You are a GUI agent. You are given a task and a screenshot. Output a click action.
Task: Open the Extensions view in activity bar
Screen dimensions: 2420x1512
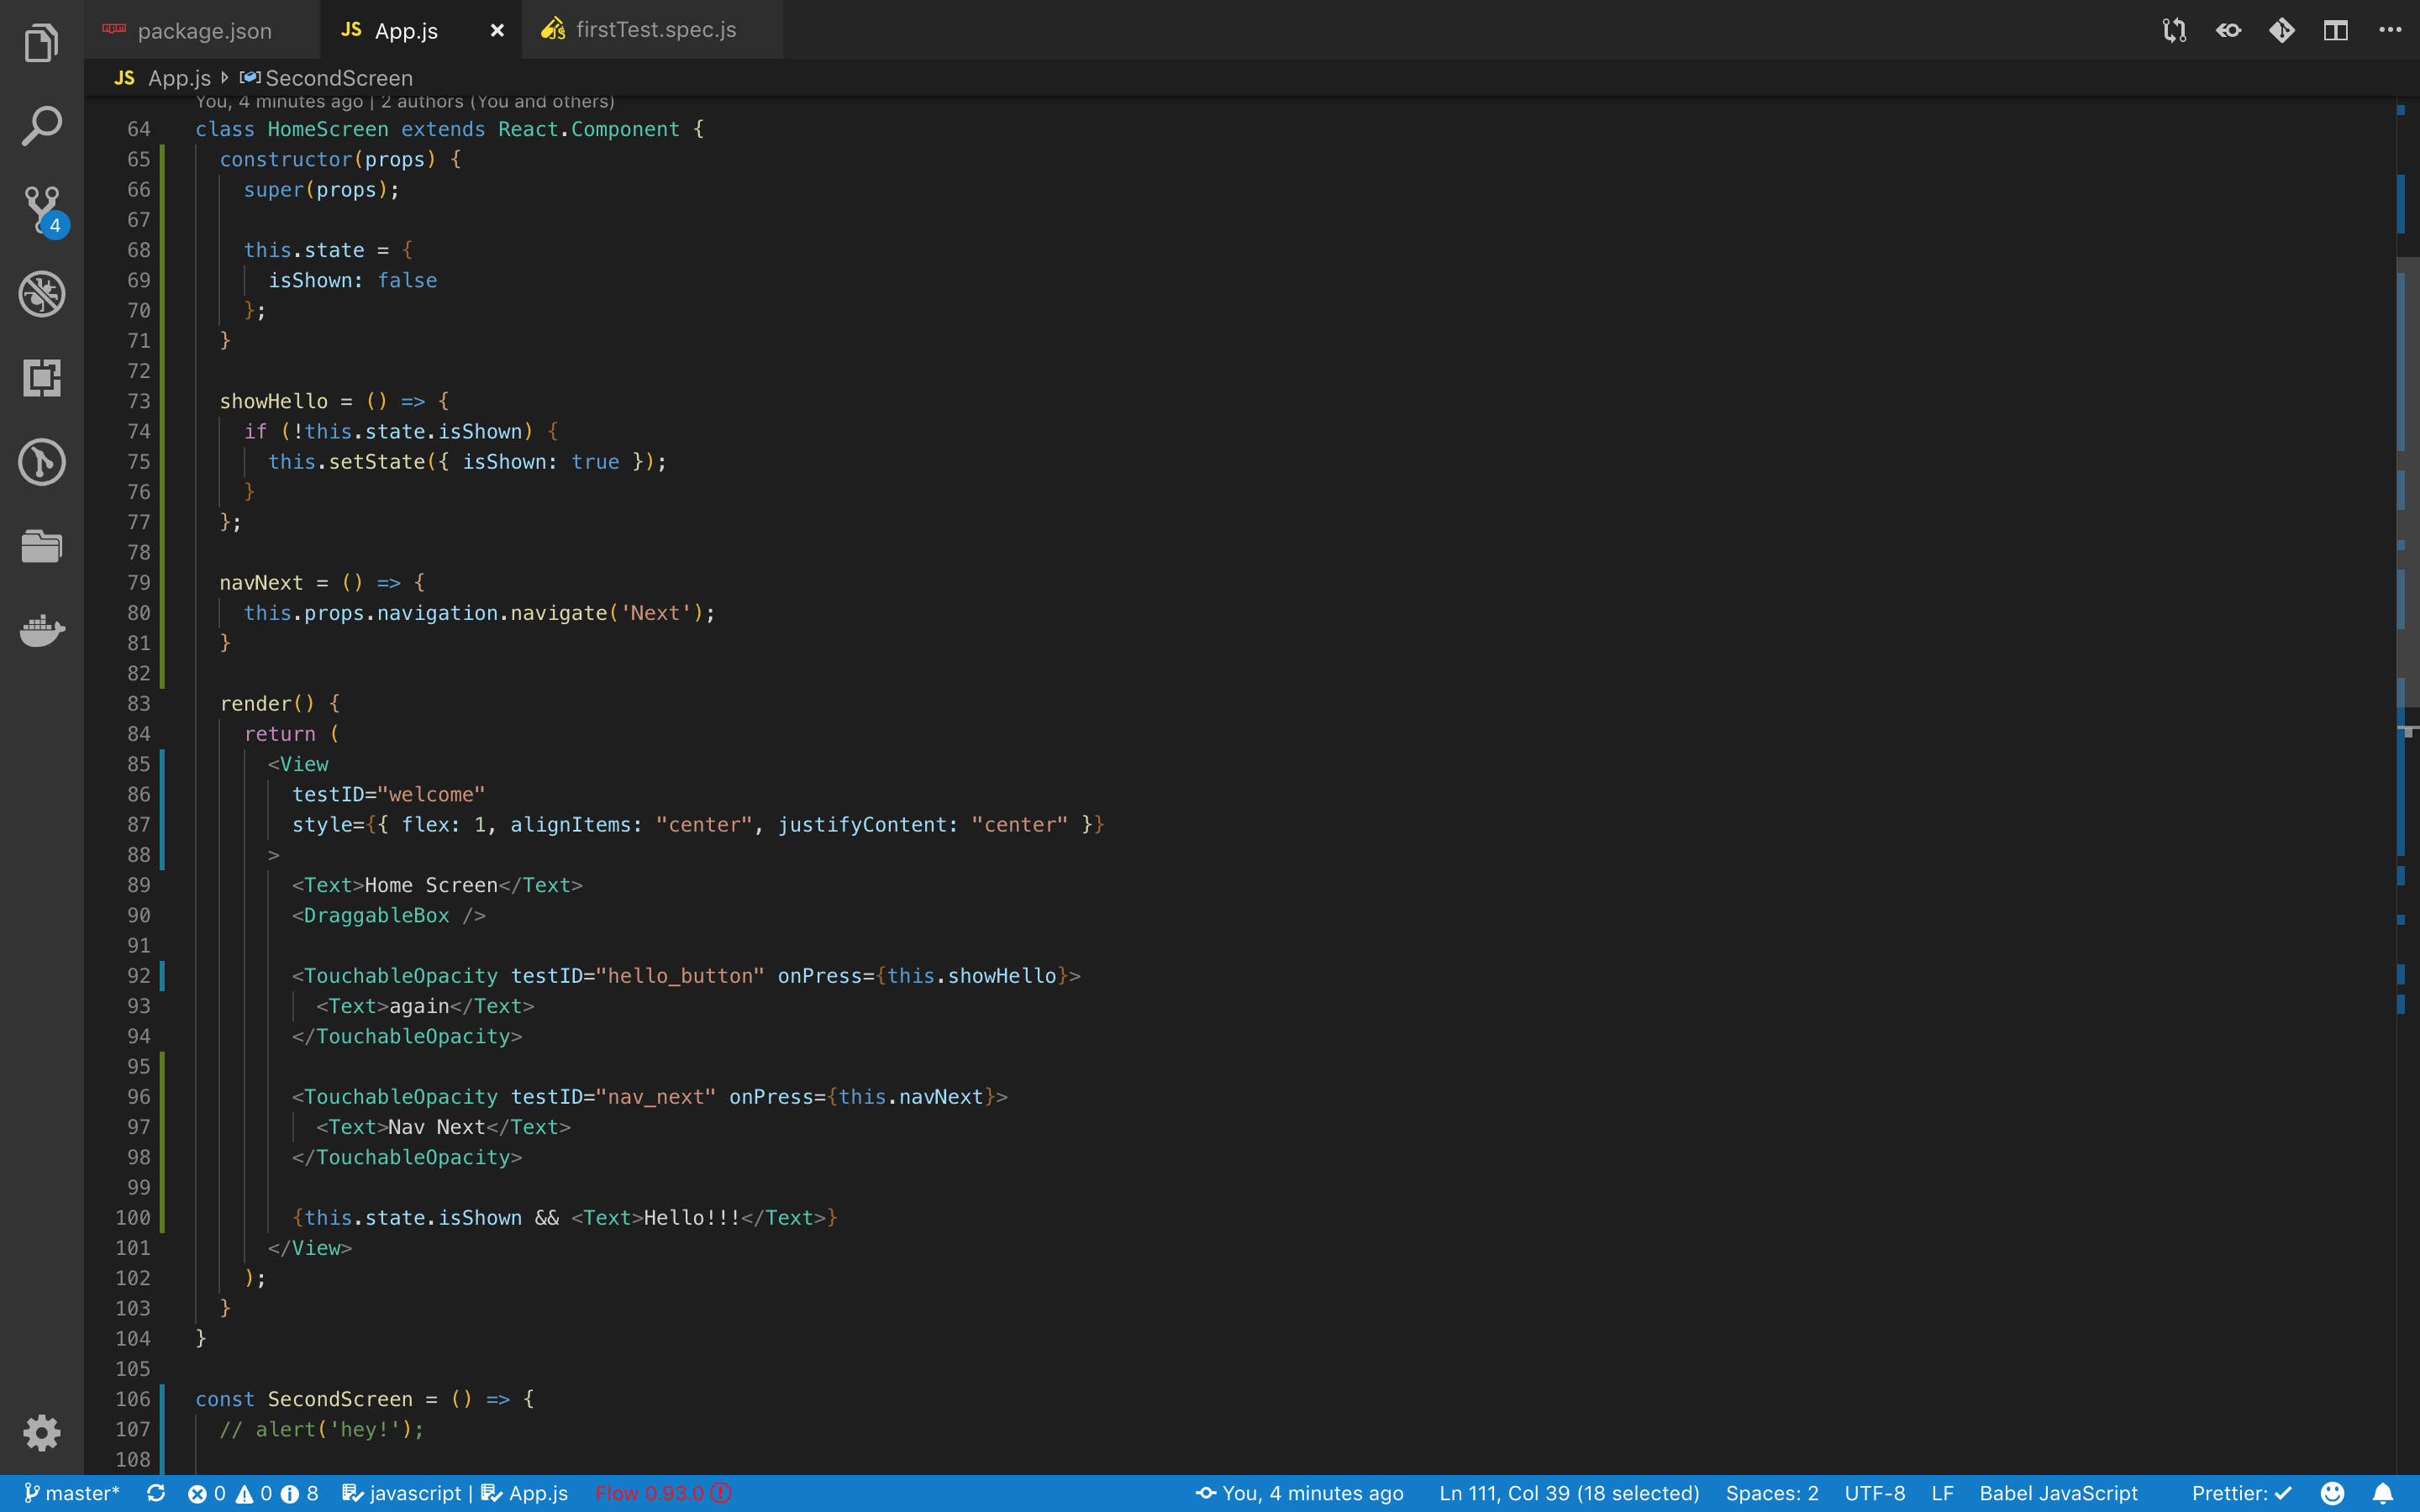[x=41, y=378]
